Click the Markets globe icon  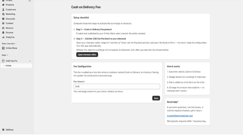tap(3, 28)
